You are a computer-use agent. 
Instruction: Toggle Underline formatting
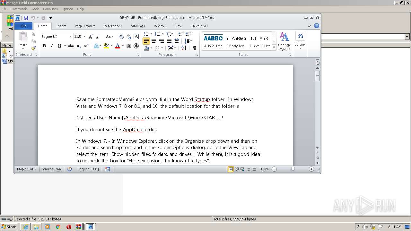click(x=59, y=46)
